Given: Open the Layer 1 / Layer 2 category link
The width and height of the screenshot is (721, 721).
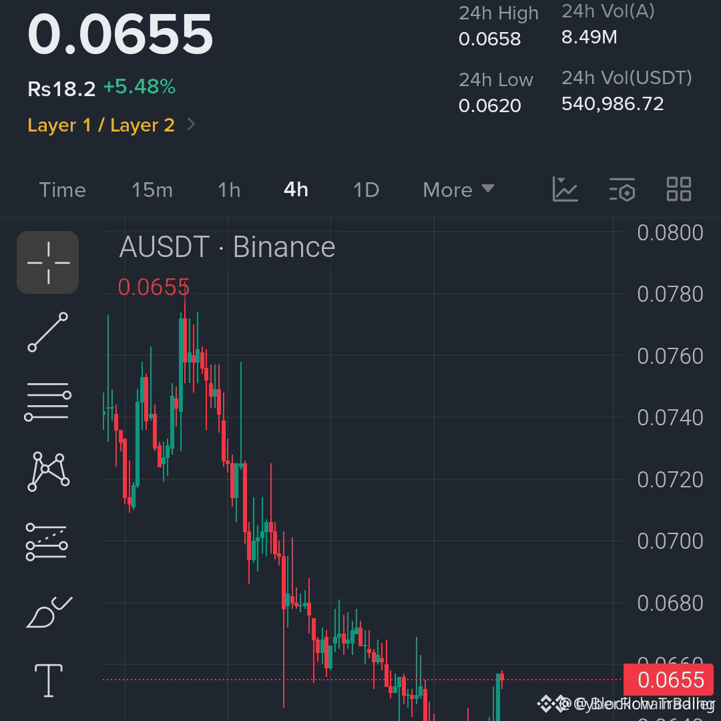Looking at the screenshot, I should [101, 125].
